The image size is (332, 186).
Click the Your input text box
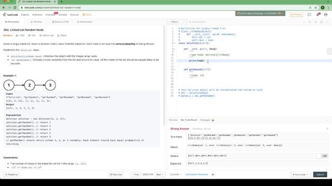[257, 136]
